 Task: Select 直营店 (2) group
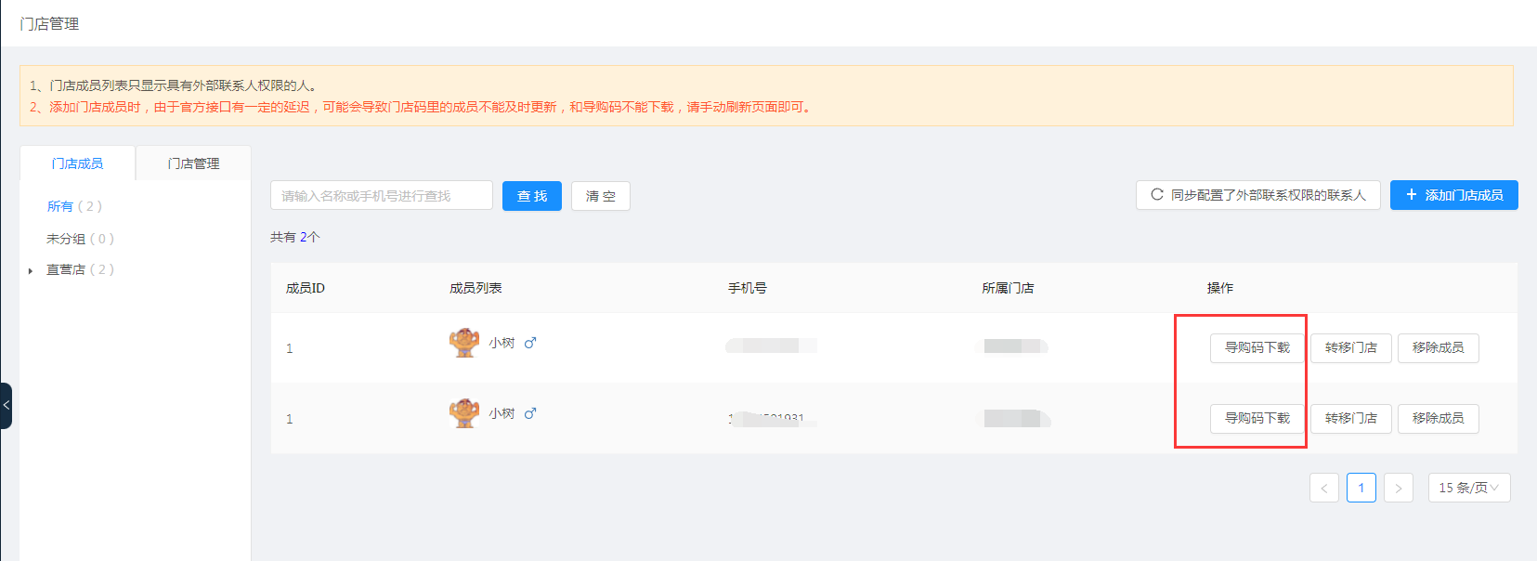[80, 269]
